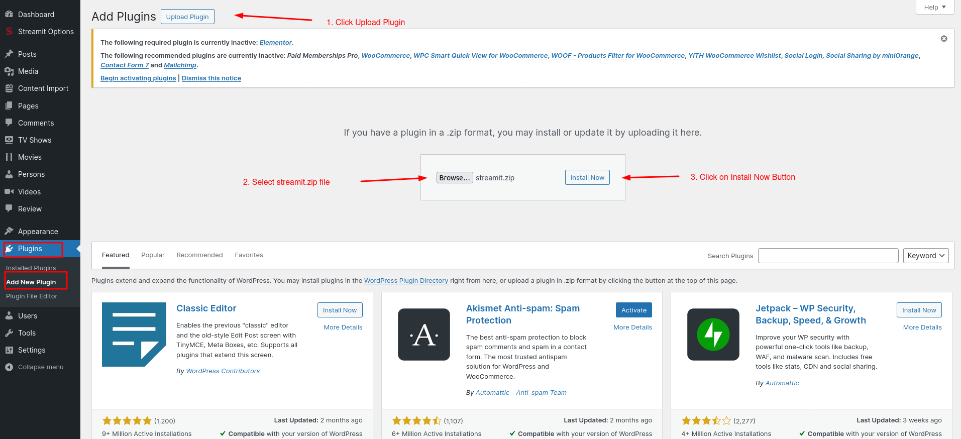The image size is (961, 439).
Task: Click the Posts pushpin icon
Action: [x=9, y=54]
